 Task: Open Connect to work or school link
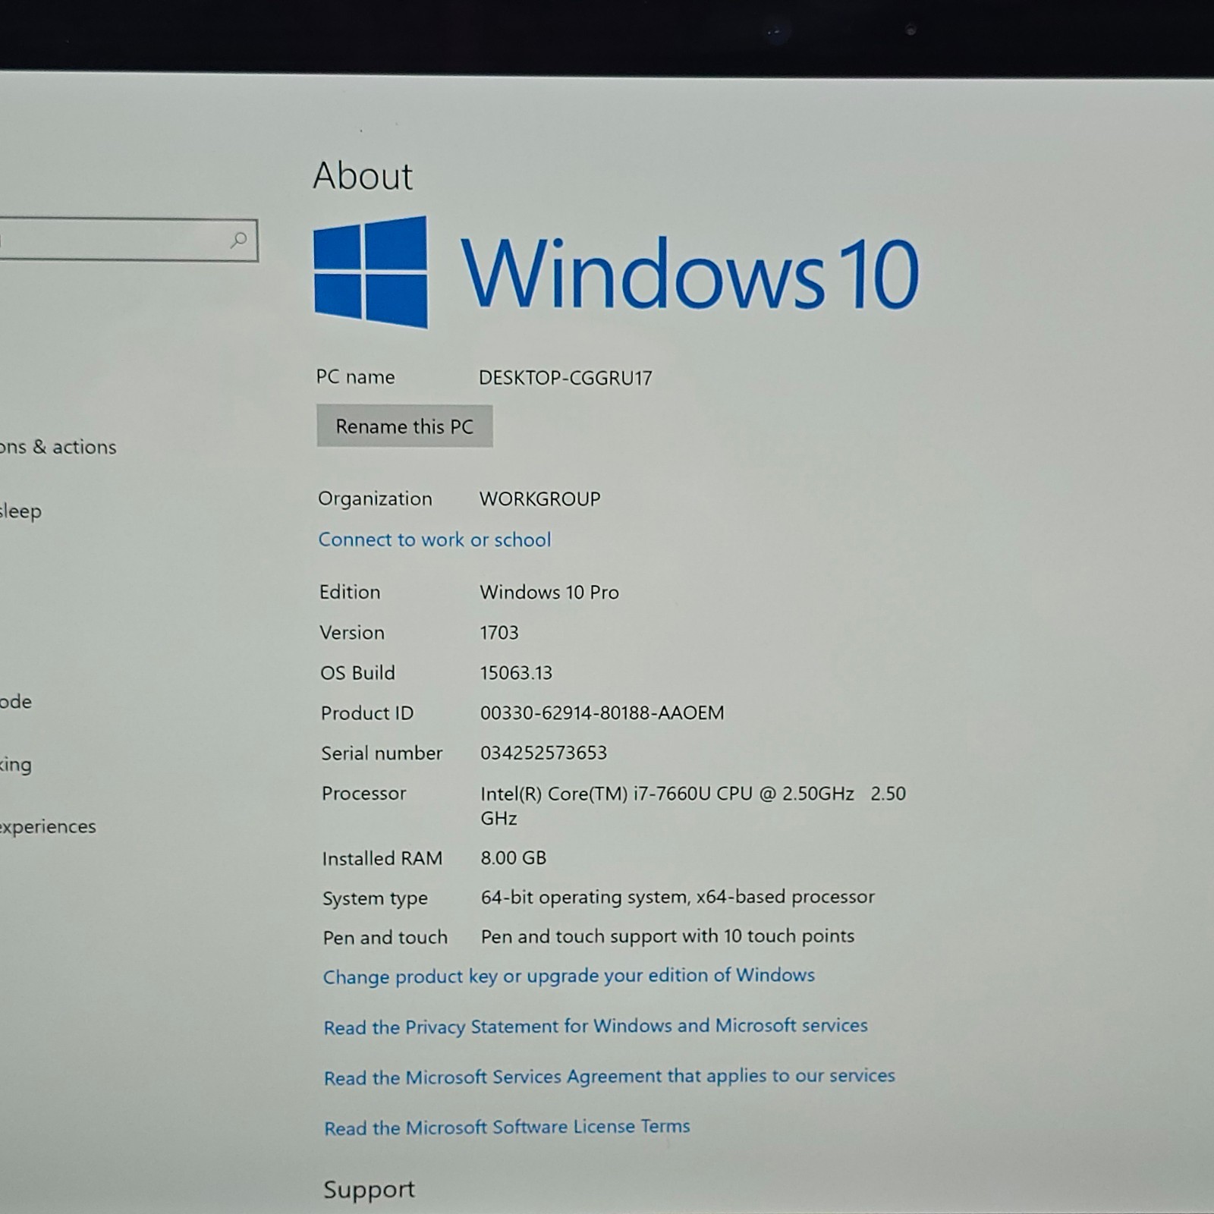(x=435, y=539)
